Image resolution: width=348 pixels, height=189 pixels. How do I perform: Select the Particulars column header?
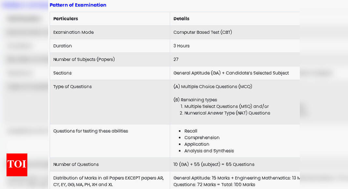click(65, 19)
